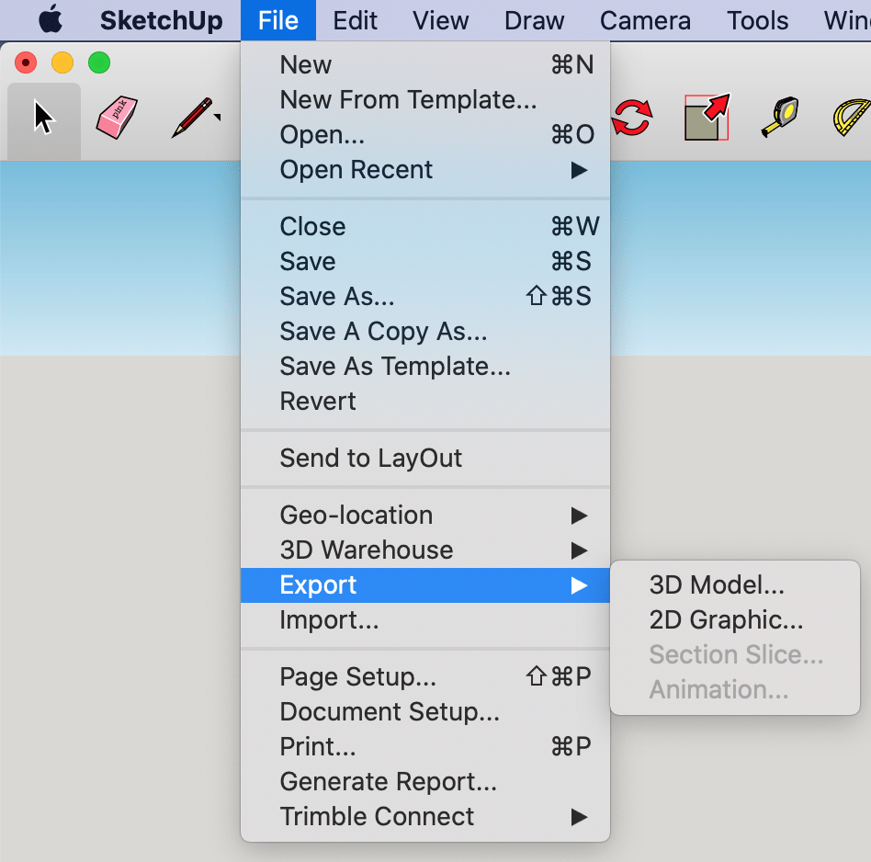Choose Save As Template...

click(x=425, y=367)
